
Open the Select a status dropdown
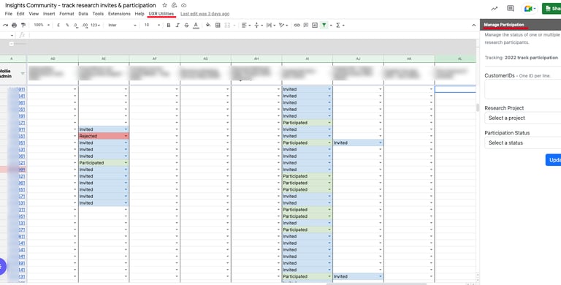tap(523, 142)
